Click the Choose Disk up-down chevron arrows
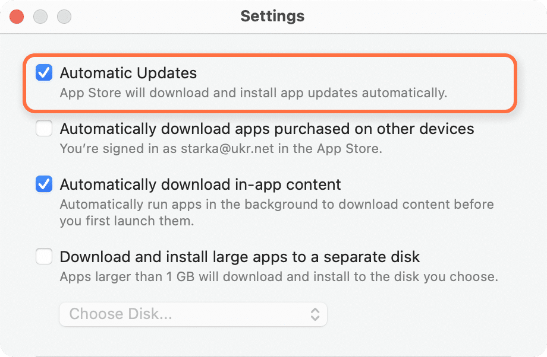 (x=315, y=314)
